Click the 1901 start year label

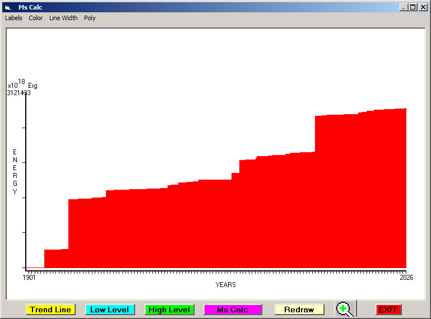point(29,277)
